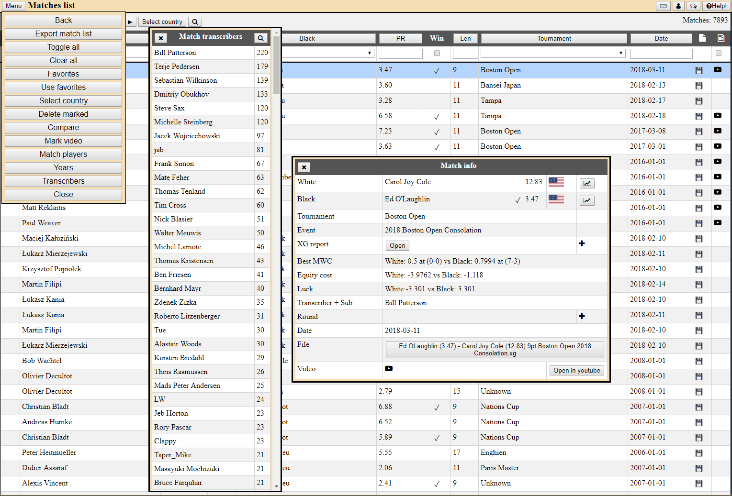Expand the Black player filter dropdown
This screenshot has height=496, width=732.
[370, 54]
